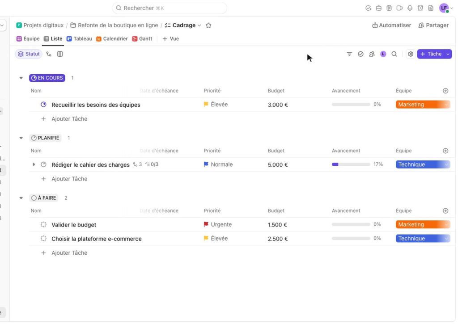458x324 pixels.
Task: Add a column in À FAIRE group
Action: pos(445,211)
